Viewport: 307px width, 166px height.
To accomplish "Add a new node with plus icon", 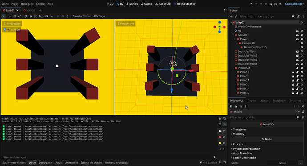I will pos(231,16).
